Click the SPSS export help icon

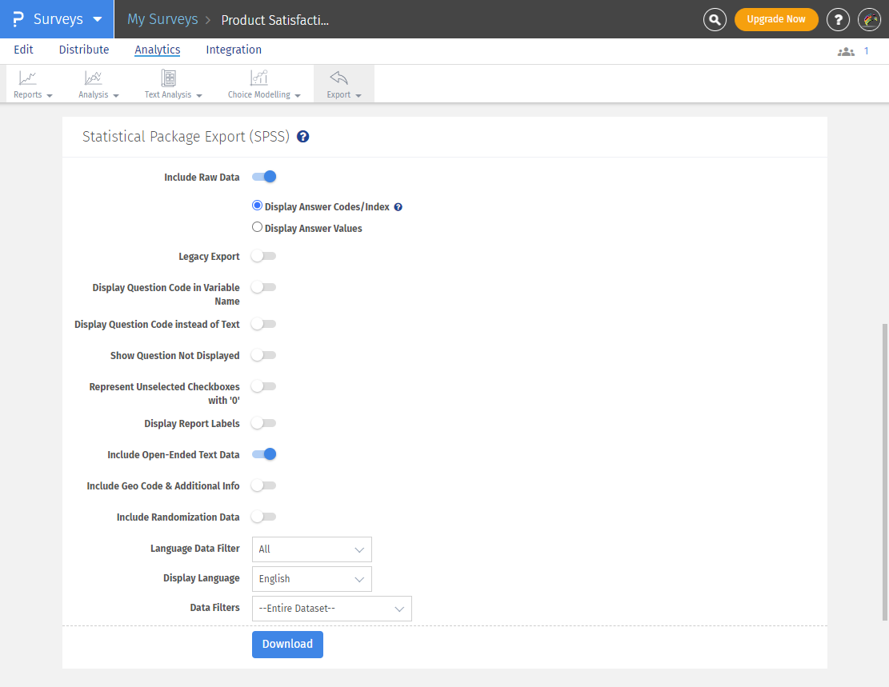pyautogui.click(x=302, y=136)
